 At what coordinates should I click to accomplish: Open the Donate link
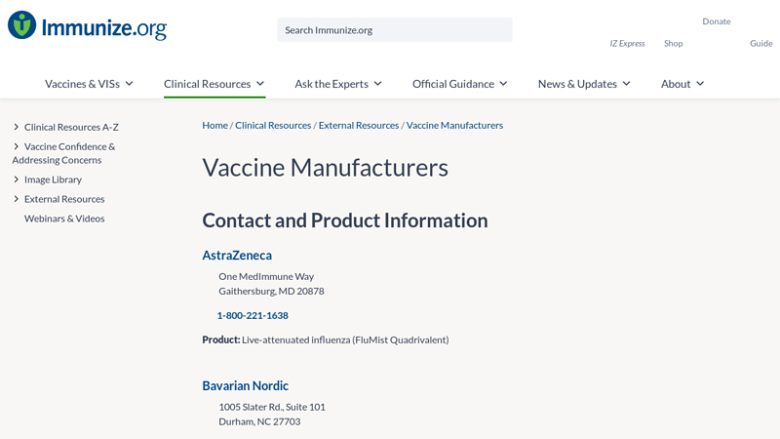(x=717, y=21)
